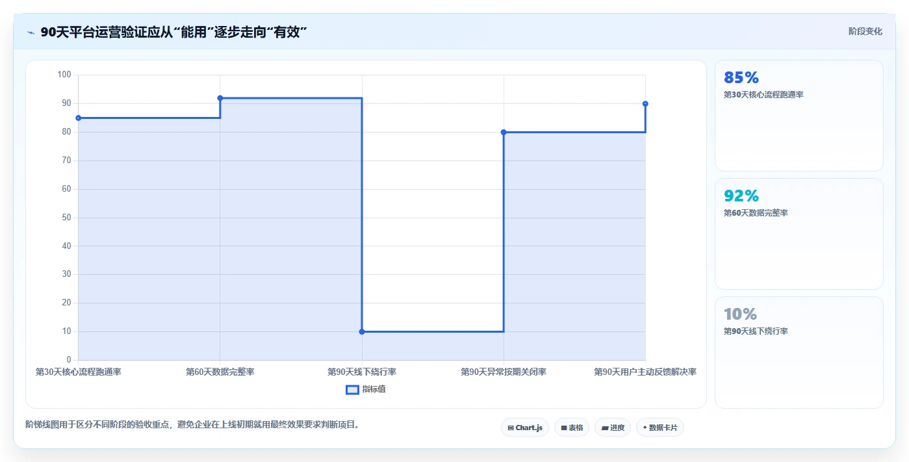Click the footnote starting with 阶梯线图用于区分
The height and width of the screenshot is (462, 909).
192,425
